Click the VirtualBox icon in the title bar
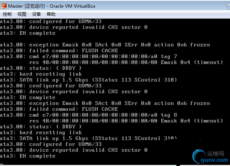 (4, 6)
